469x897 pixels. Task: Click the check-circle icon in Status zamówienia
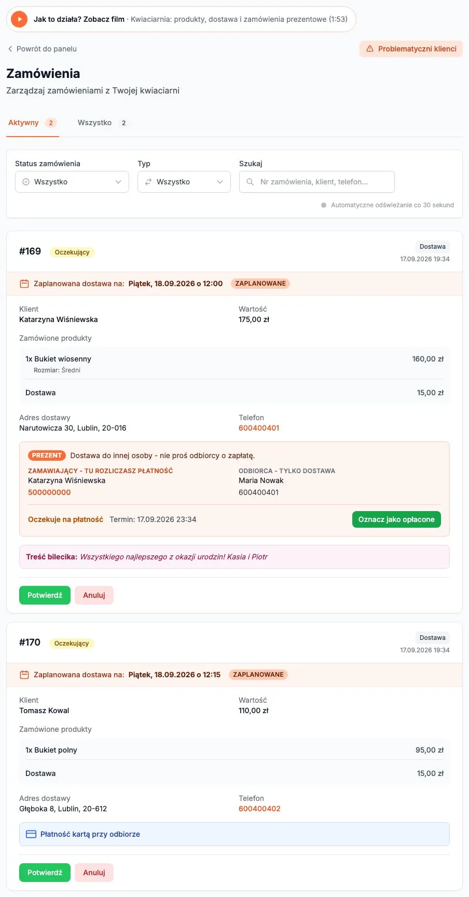(26, 182)
